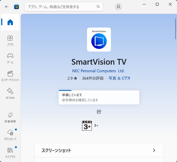Image resolution: width=177 pixels, height=162 pixels.
Task: Open NEC Personal Computers Ltd. publisher link
Action: coord(98,71)
